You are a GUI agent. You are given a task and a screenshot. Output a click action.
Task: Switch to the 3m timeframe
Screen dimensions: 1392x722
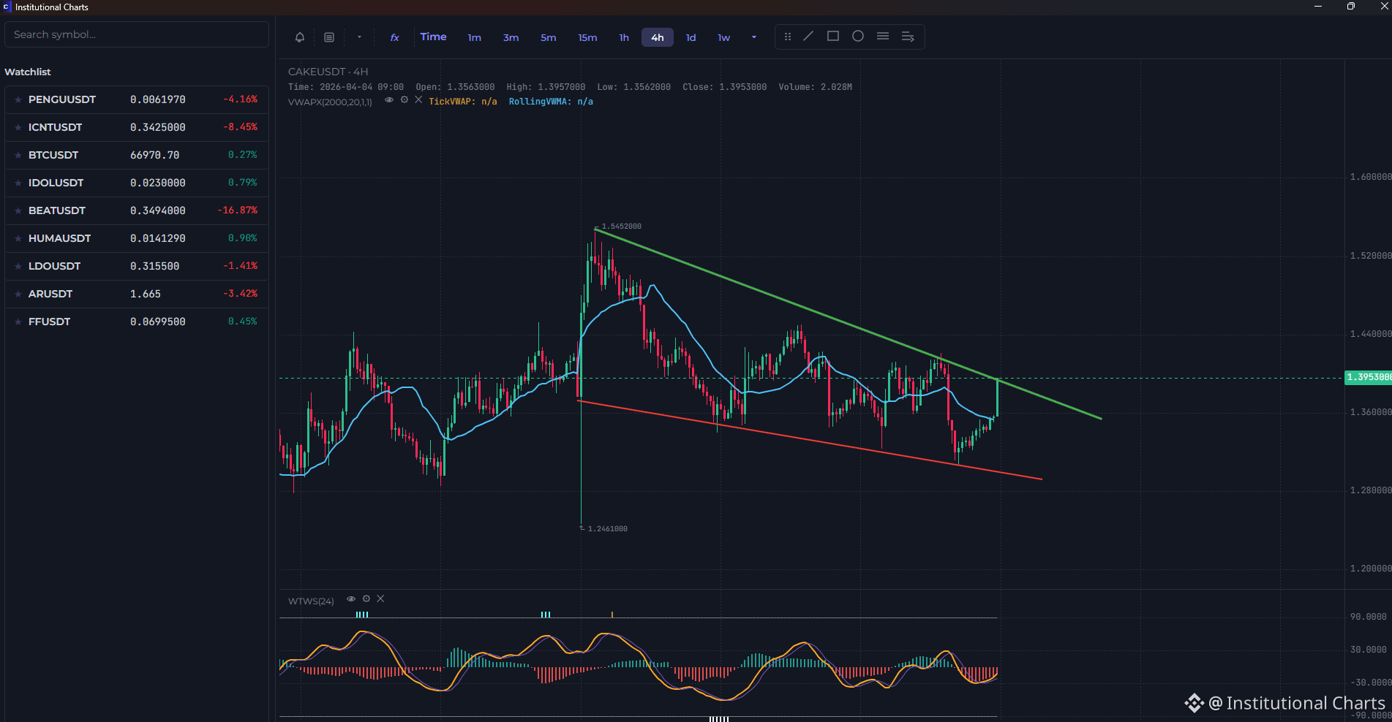(x=511, y=37)
